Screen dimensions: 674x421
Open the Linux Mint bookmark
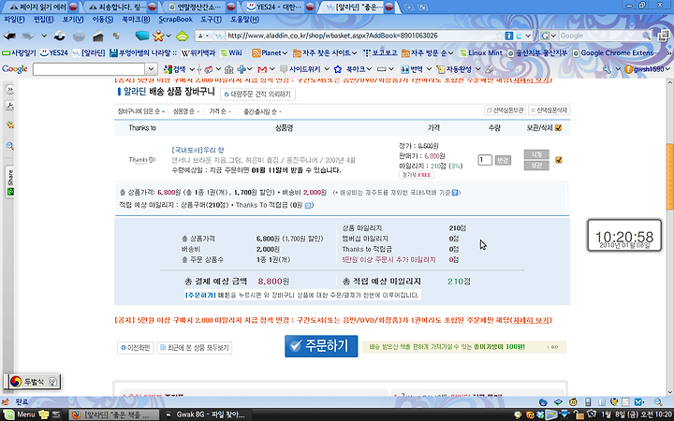pos(481,52)
